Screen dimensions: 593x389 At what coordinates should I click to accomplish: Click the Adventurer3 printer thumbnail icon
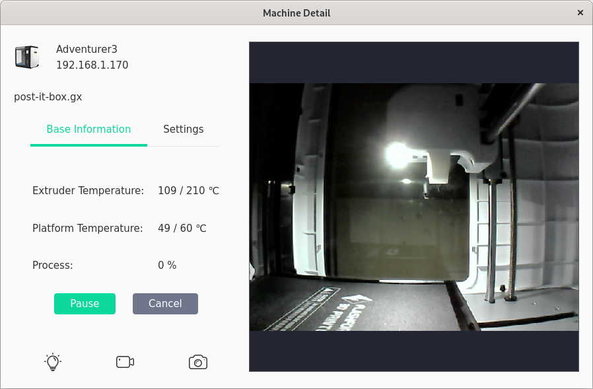27,57
